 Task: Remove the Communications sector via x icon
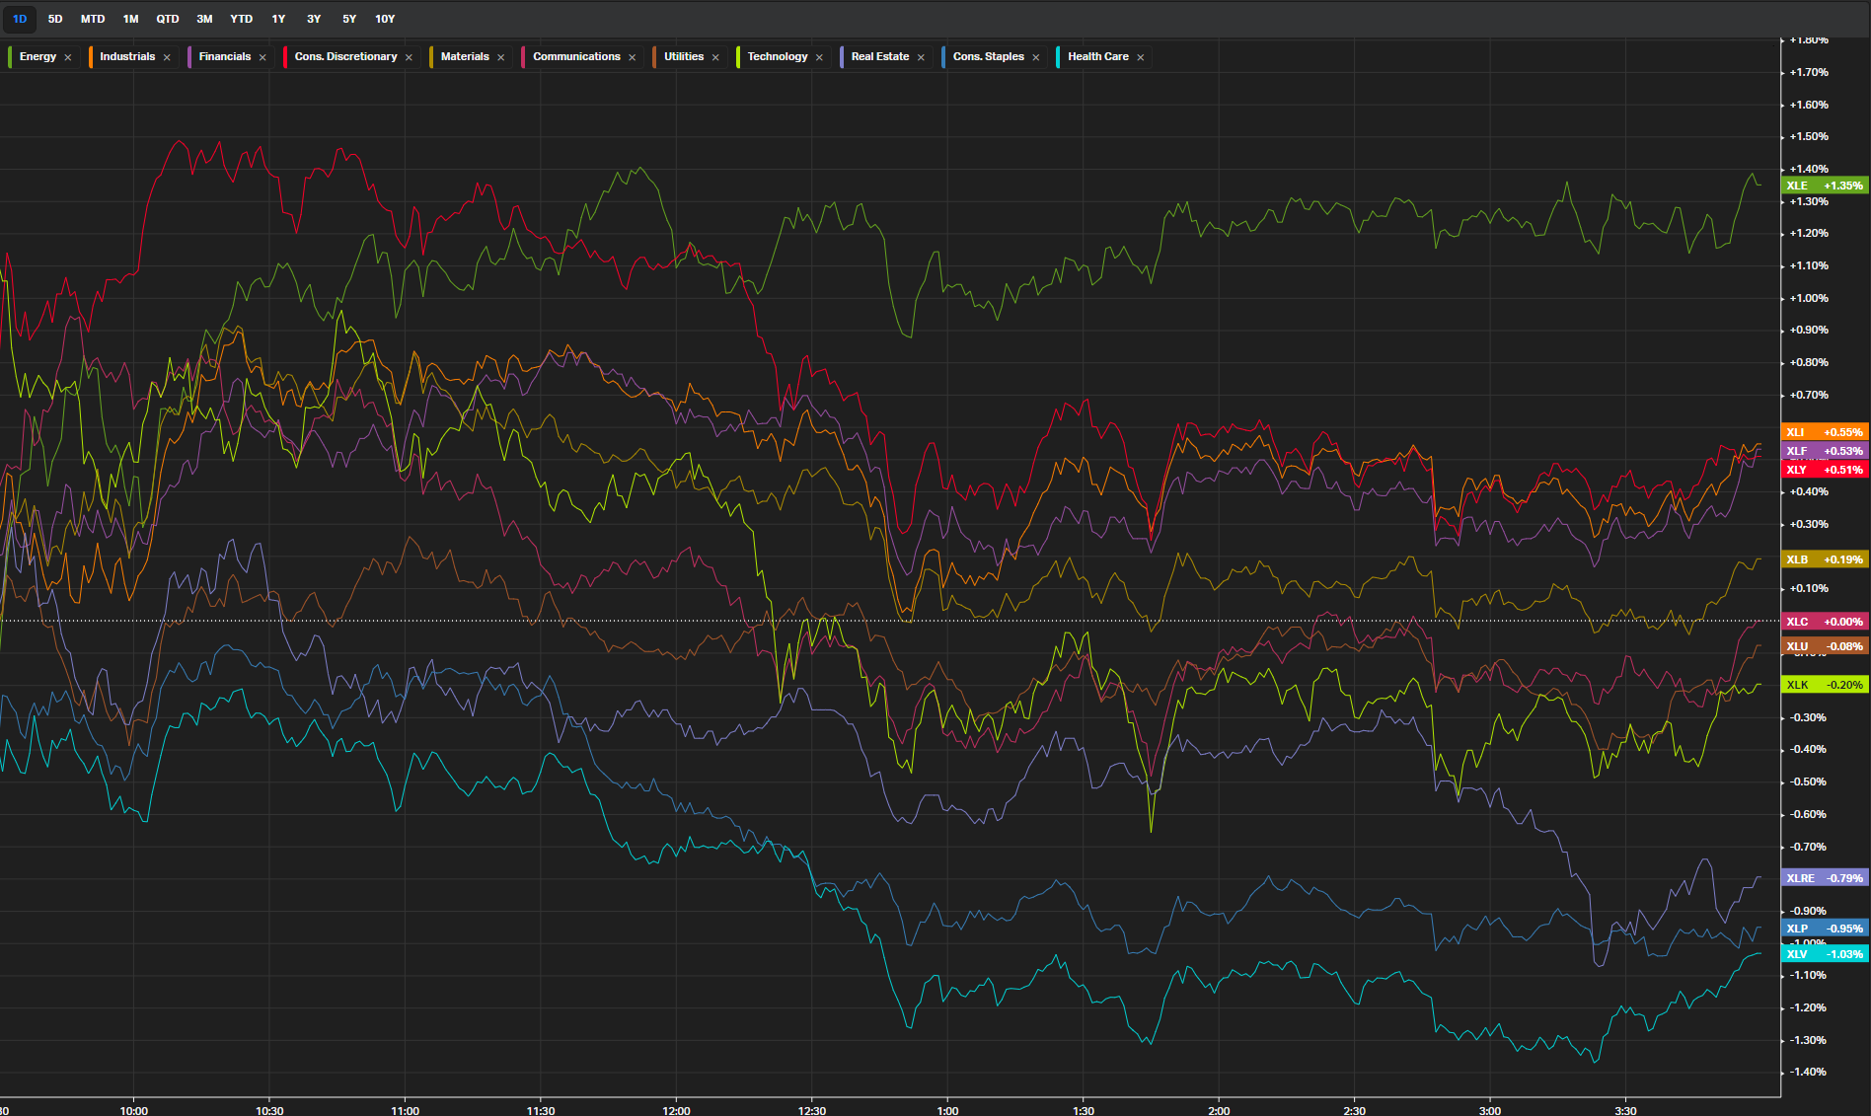click(x=632, y=57)
